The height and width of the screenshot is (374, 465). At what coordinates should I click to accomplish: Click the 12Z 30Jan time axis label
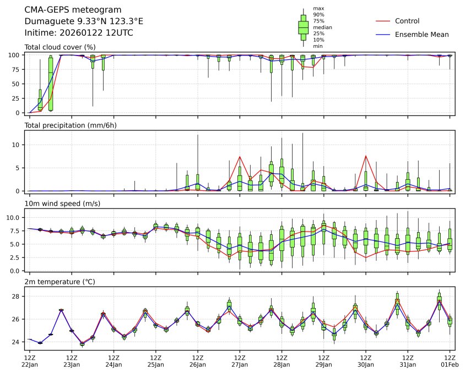point(366,361)
